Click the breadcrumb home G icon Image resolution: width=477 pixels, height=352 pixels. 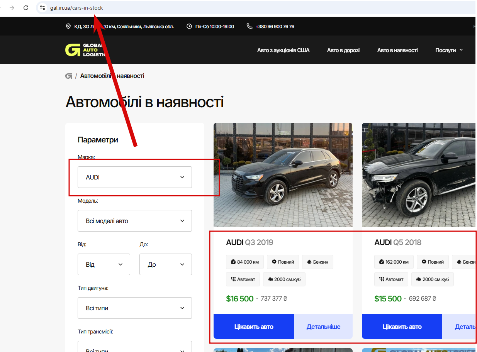pos(69,76)
